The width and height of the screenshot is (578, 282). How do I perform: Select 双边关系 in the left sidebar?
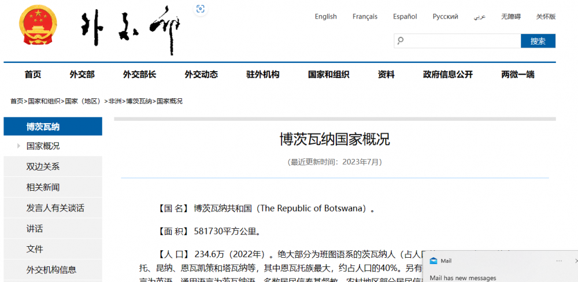click(x=43, y=166)
